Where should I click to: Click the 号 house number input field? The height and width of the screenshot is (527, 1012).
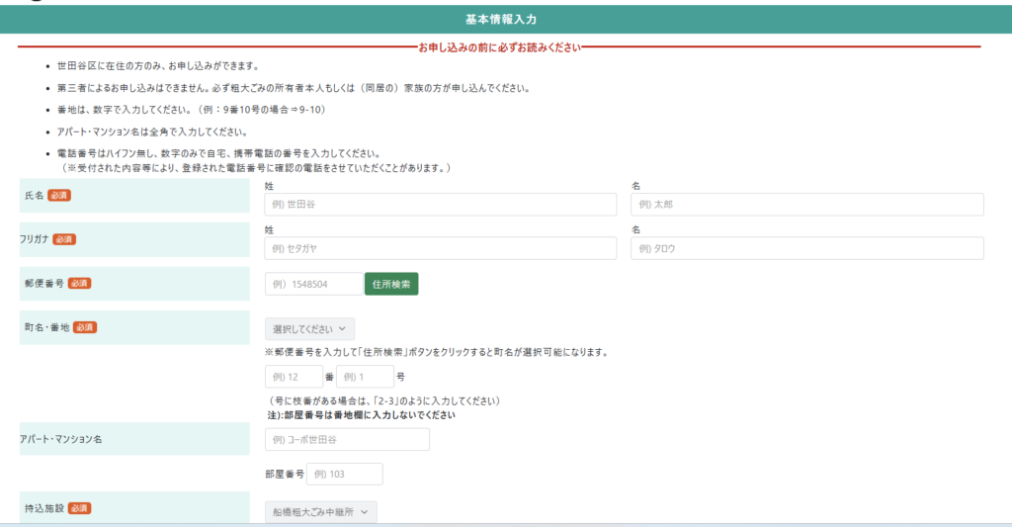tap(365, 377)
